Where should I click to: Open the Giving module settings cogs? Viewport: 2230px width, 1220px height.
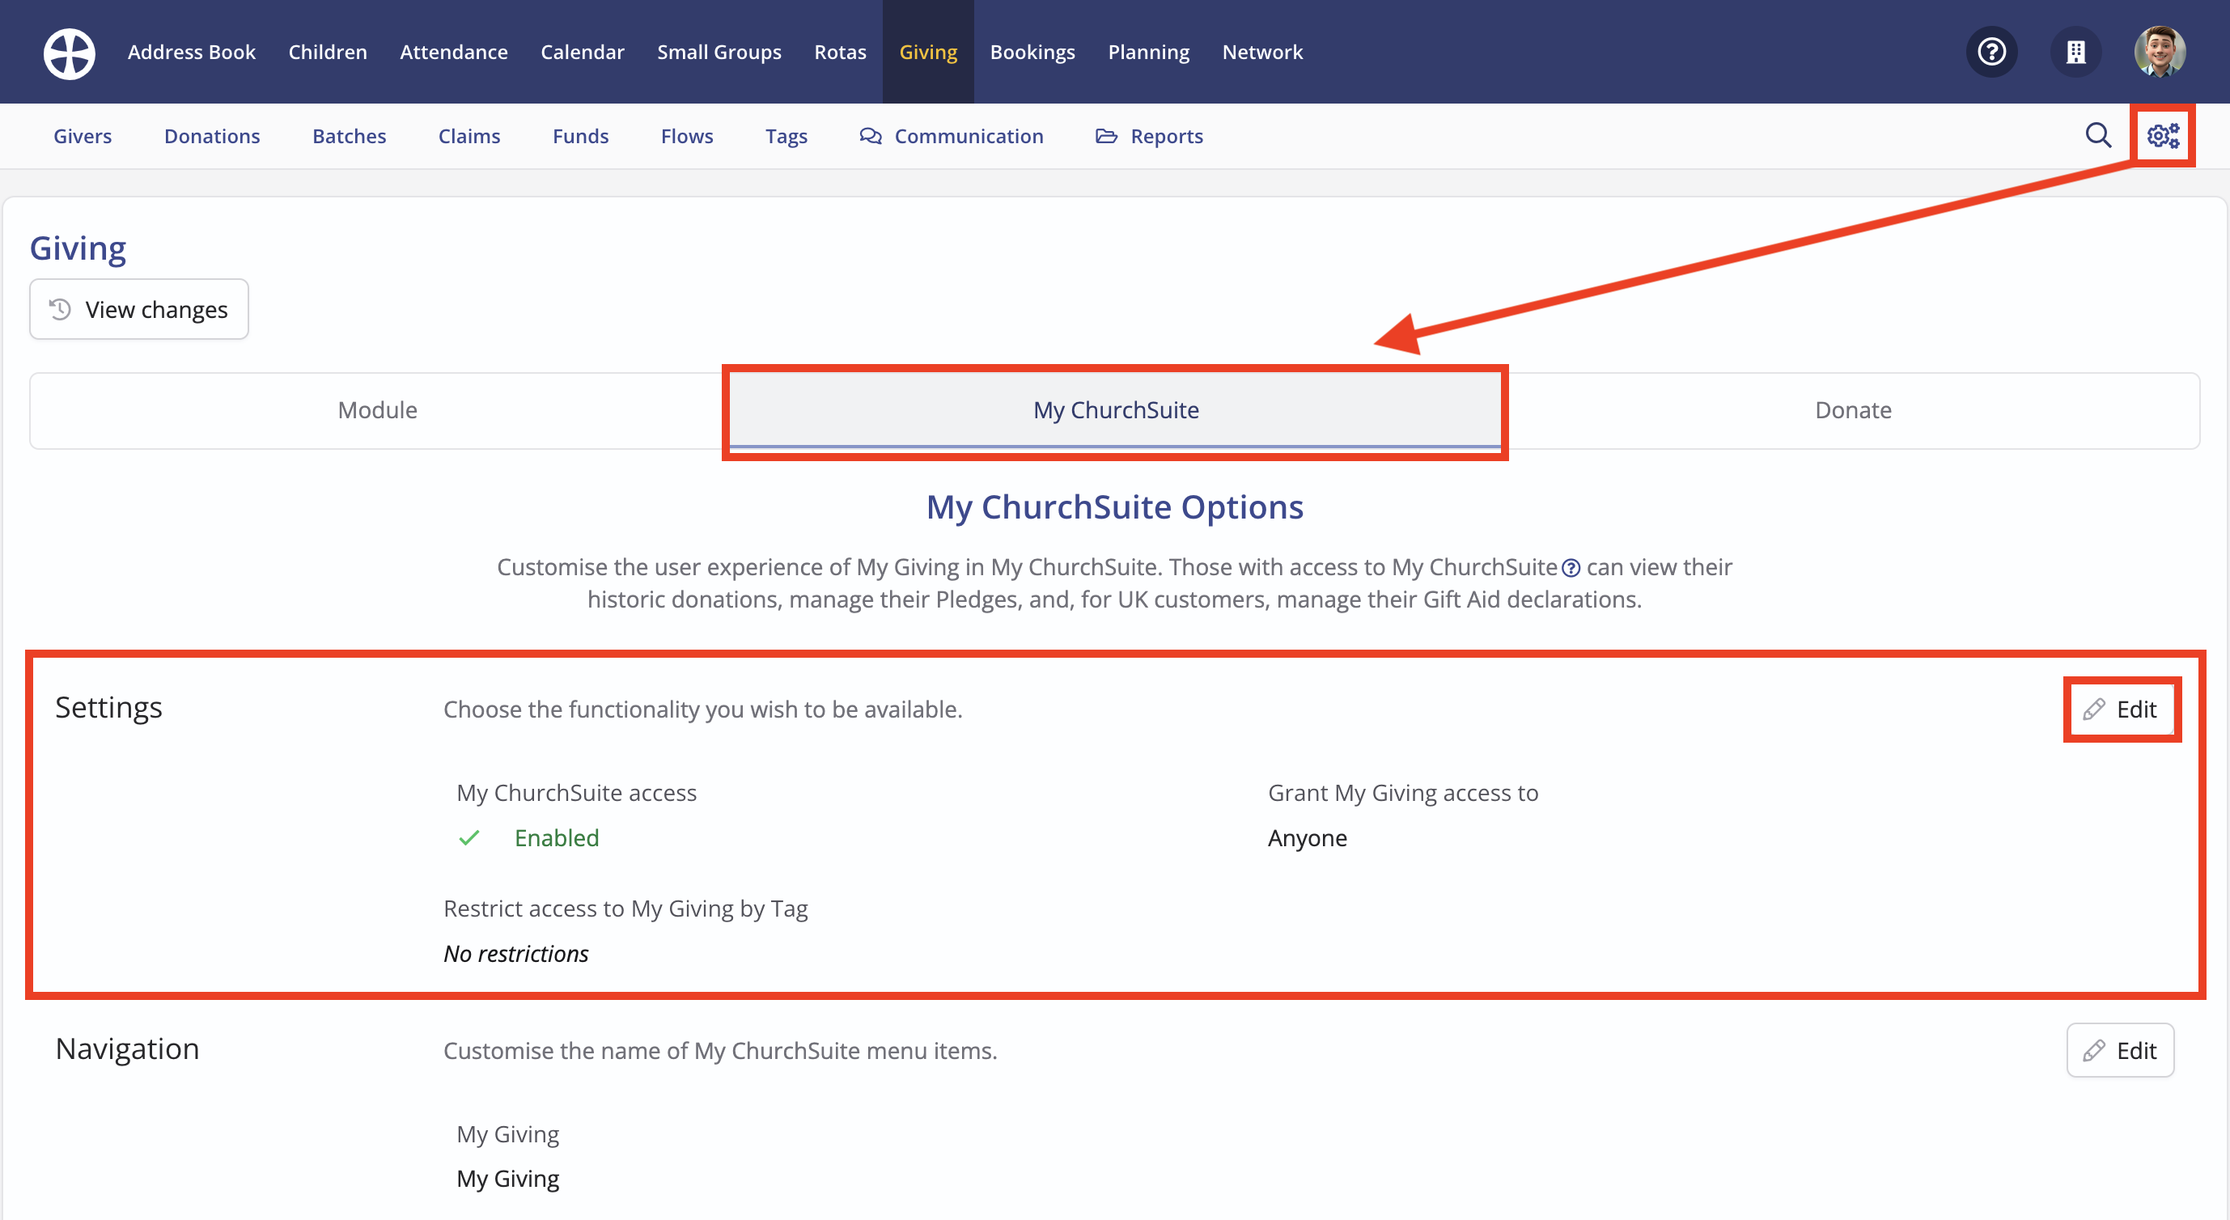pyautogui.click(x=2164, y=135)
